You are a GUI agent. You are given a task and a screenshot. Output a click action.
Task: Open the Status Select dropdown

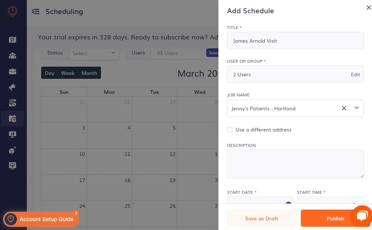pyautogui.click(x=94, y=53)
